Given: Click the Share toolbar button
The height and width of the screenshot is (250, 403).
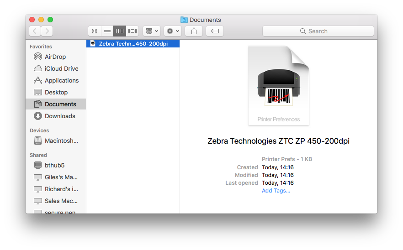Looking at the screenshot, I should (194, 31).
